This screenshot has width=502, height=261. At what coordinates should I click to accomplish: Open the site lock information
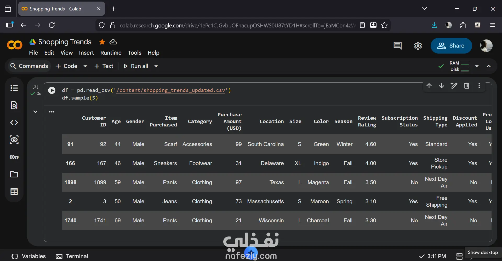coord(113,25)
